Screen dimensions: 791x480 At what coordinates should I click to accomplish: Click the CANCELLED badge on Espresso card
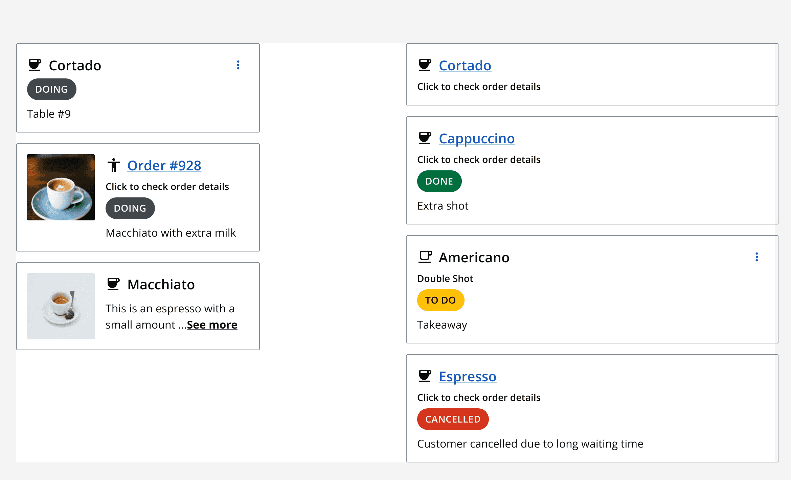click(x=453, y=419)
